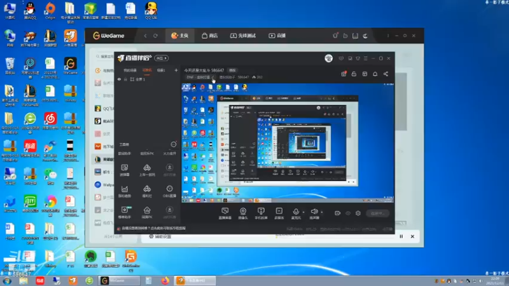The width and height of the screenshot is (509, 286).
Task: Click the Origin desktop icon
Action: pyautogui.click(x=50, y=11)
